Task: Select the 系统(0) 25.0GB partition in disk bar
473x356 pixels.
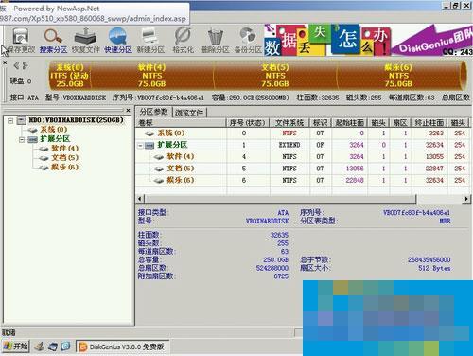Action: click(70, 76)
